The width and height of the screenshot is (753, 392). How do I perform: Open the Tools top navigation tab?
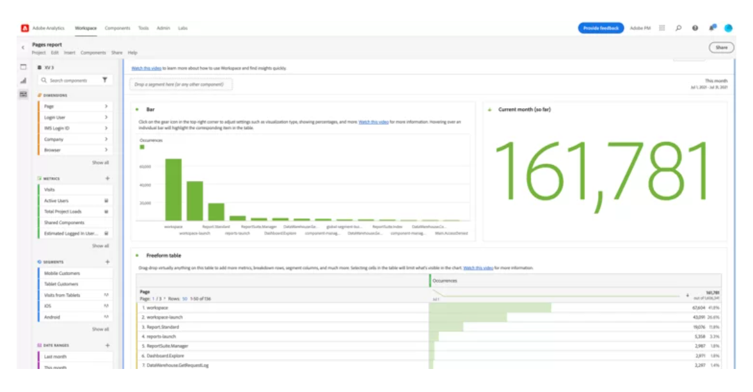click(143, 28)
